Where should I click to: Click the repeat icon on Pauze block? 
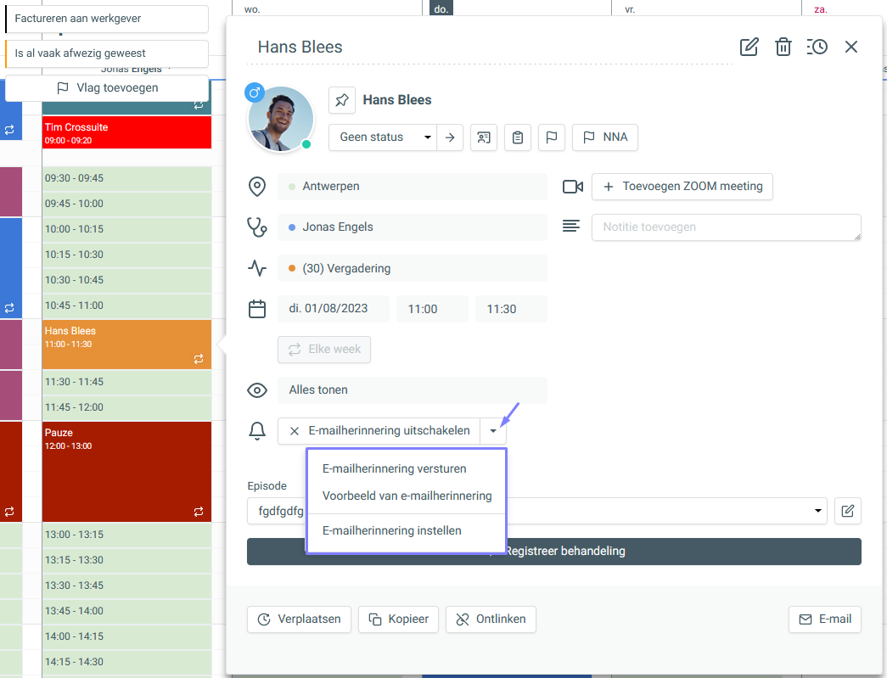tap(199, 512)
